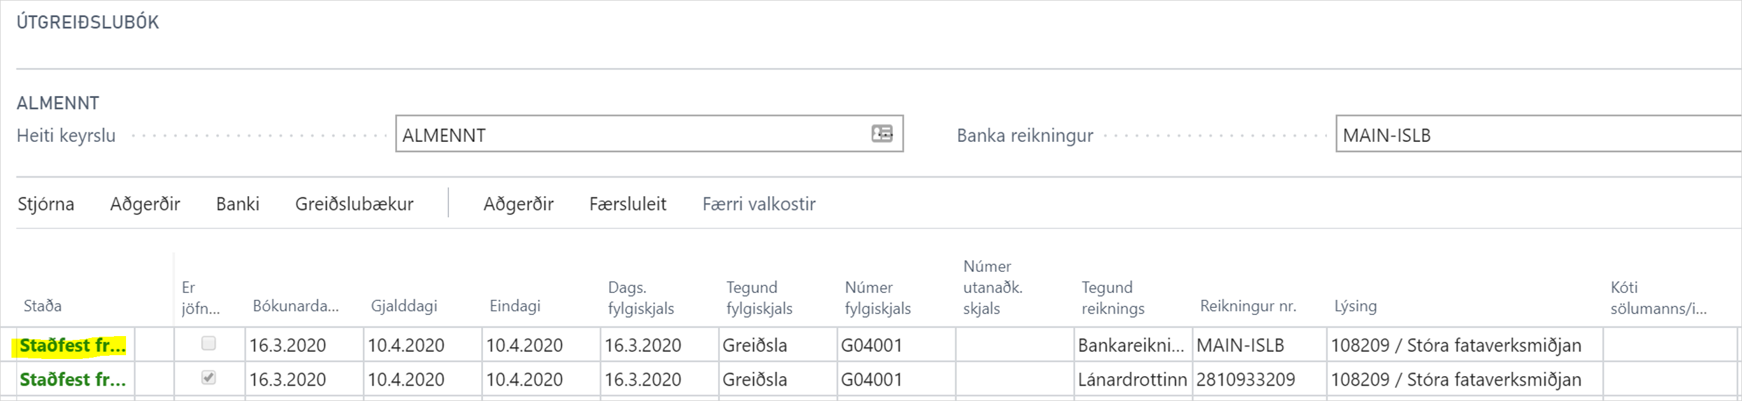The image size is (1742, 401).
Task: Open the Færsluleit action
Action: (x=628, y=204)
